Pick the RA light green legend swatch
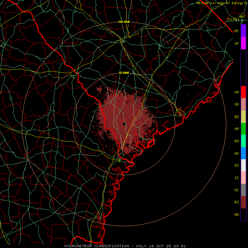The image size is (248, 248). 243,141
